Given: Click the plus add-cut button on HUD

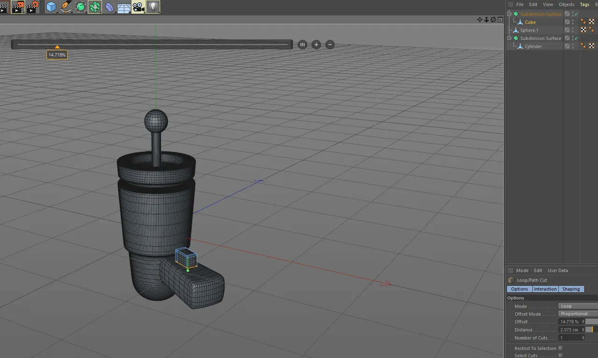Looking at the screenshot, I should pyautogui.click(x=316, y=45).
